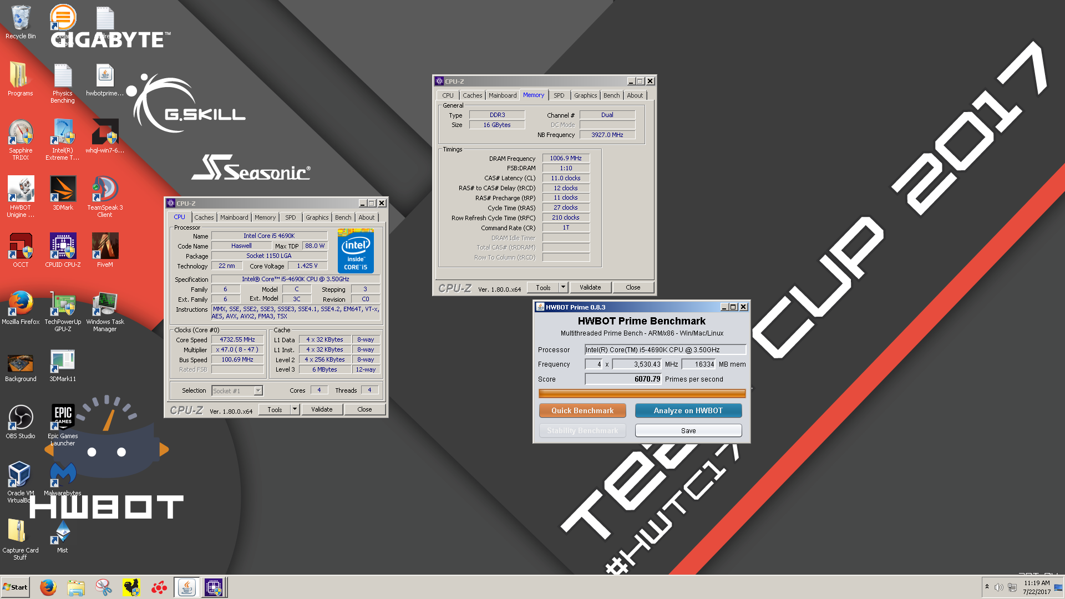Open Oracle VM VirtualBox shortcut
Screen dimensions: 1065x599
point(21,483)
